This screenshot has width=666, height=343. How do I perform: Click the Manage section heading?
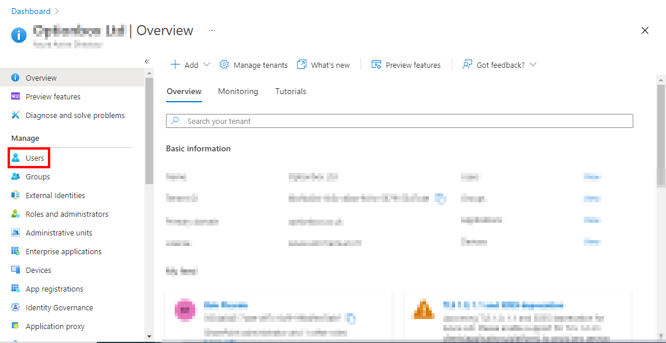pos(25,138)
